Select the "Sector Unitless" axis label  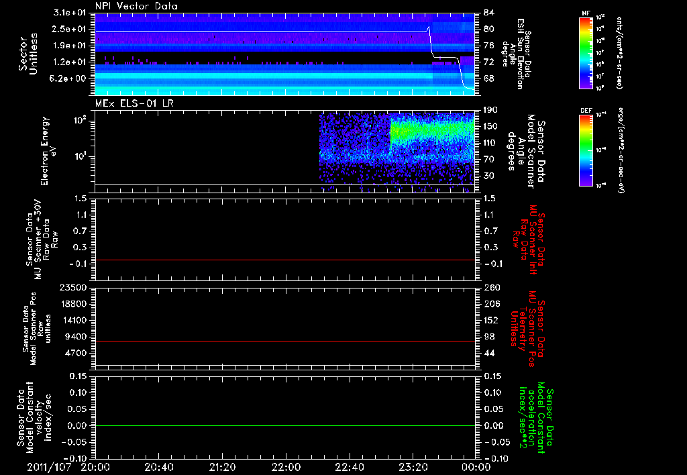click(28, 54)
